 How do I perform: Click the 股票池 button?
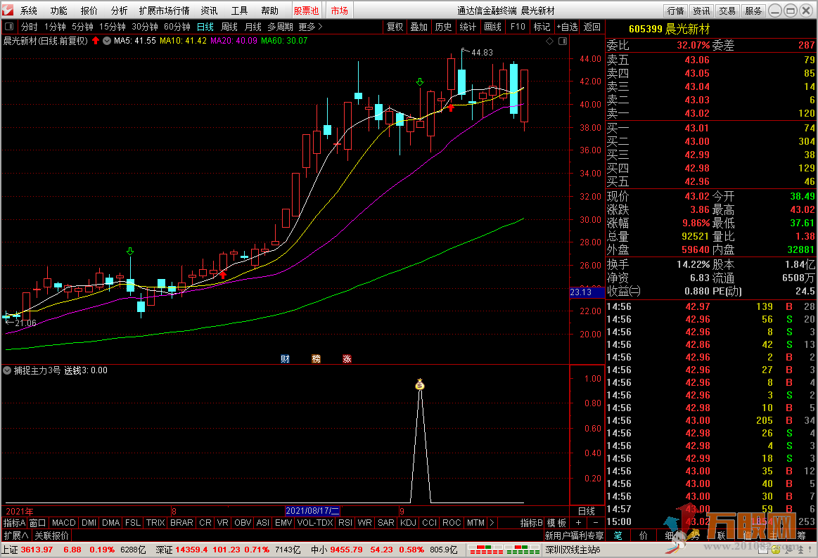click(306, 11)
